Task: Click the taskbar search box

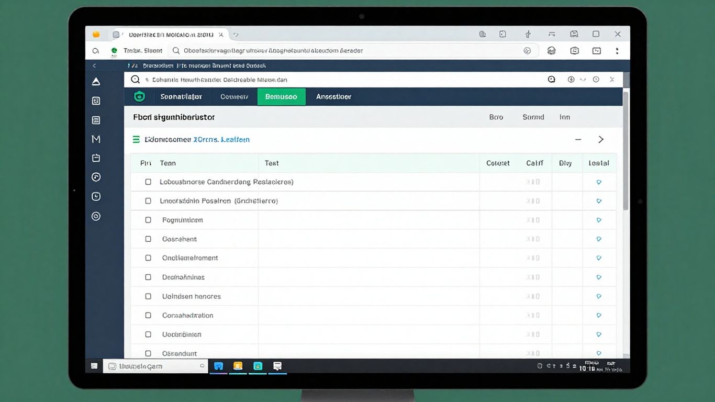Action: click(x=155, y=366)
